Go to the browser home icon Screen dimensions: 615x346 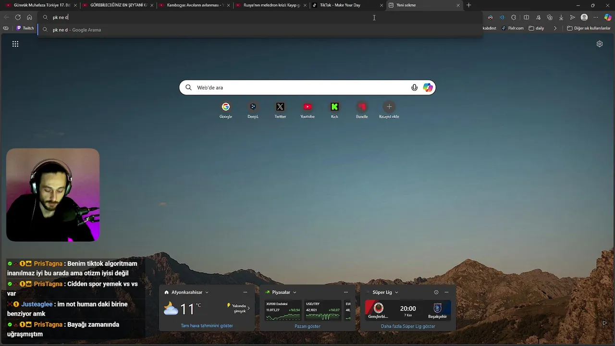point(29,17)
